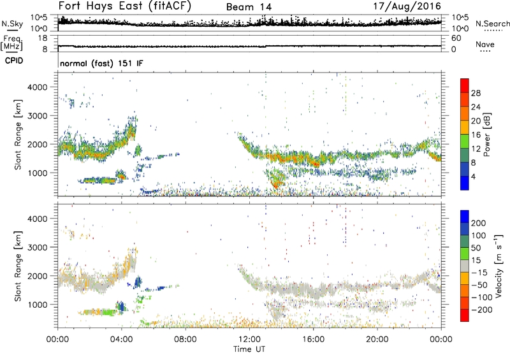Click the '2000' tick on velocity panel axis

coord(38,276)
